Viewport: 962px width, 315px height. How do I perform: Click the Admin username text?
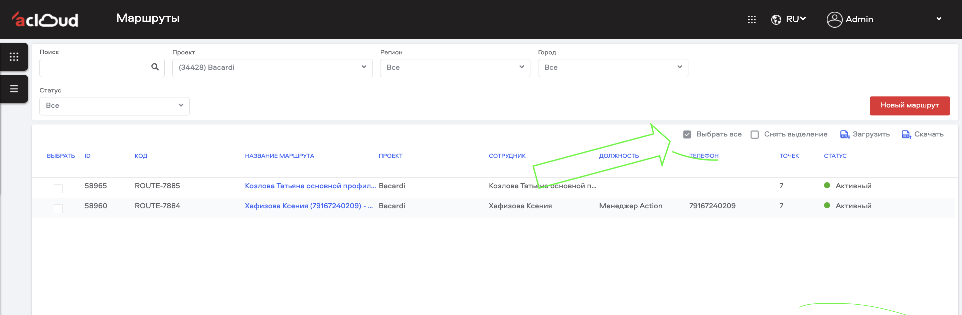point(859,19)
